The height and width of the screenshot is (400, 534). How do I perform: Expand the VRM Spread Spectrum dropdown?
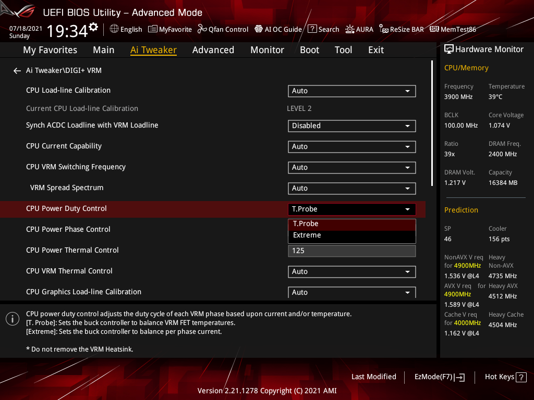(351, 188)
